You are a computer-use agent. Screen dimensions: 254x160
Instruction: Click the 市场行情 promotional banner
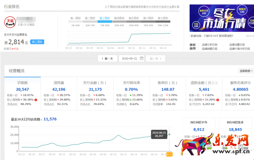[x=222, y=18]
